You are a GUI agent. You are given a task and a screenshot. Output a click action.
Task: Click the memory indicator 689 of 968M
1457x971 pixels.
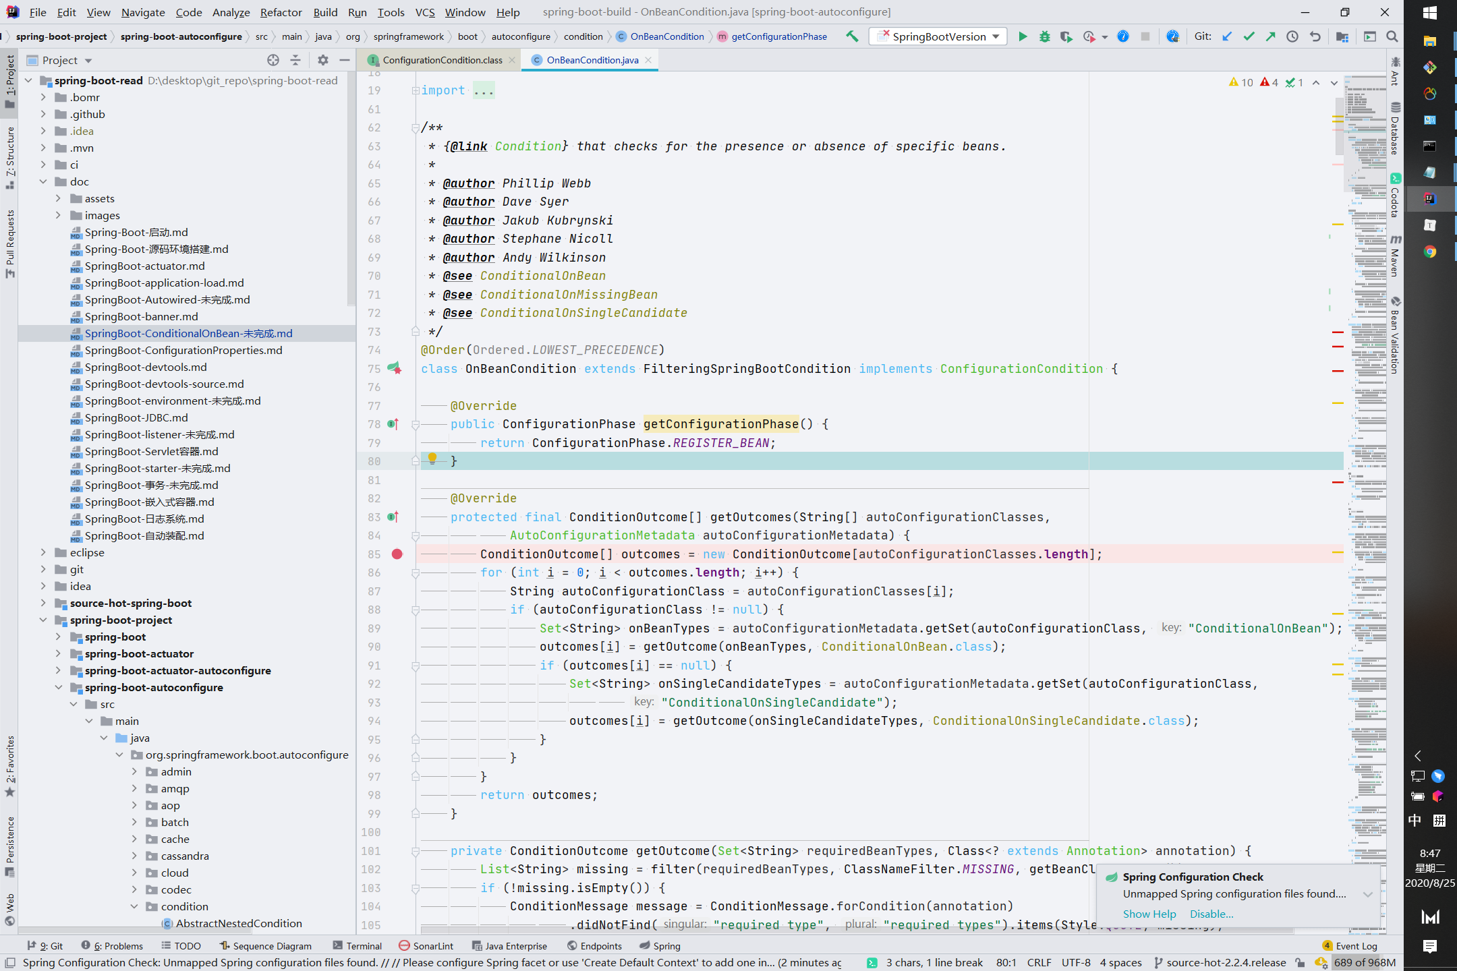tap(1364, 962)
